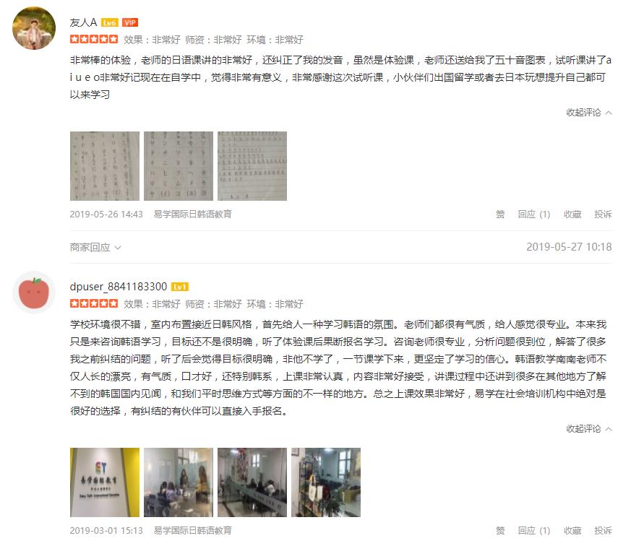Report the first review via 投诉
The height and width of the screenshot is (546, 618).
[x=603, y=214]
